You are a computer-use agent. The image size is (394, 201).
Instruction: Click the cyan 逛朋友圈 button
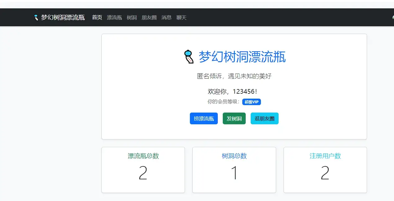(264, 118)
